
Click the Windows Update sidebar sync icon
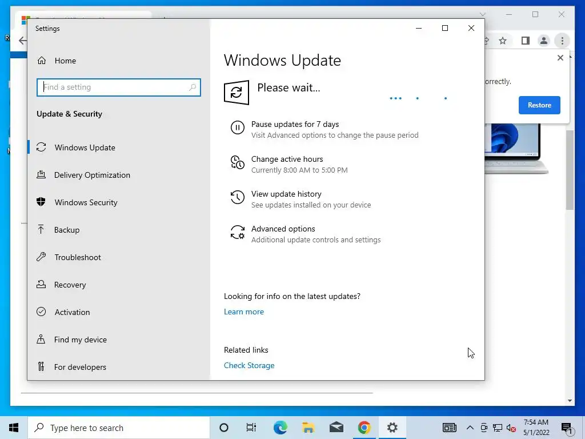point(41,147)
